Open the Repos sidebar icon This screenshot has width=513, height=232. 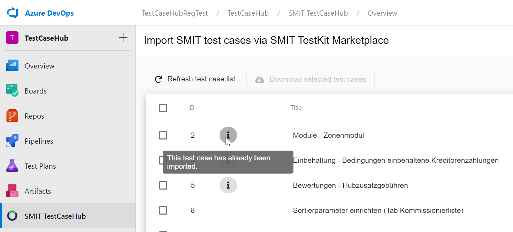click(12, 116)
